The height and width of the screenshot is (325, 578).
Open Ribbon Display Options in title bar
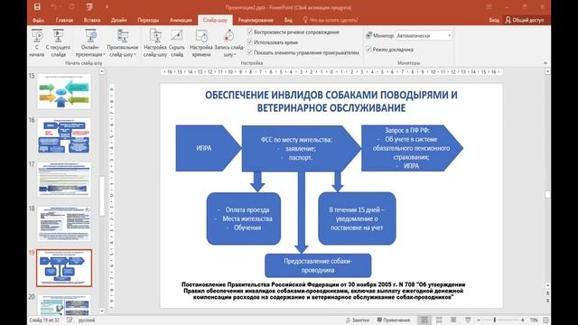click(x=489, y=7)
